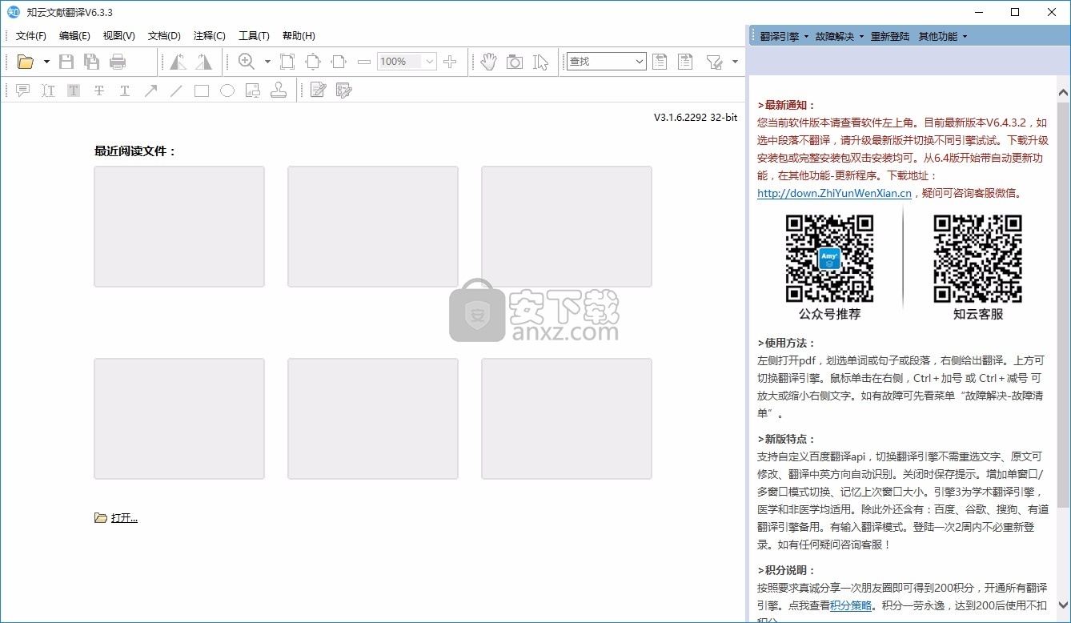This screenshot has width=1071, height=623.
Task: Open the 文件(F) menu
Action: click(x=31, y=36)
